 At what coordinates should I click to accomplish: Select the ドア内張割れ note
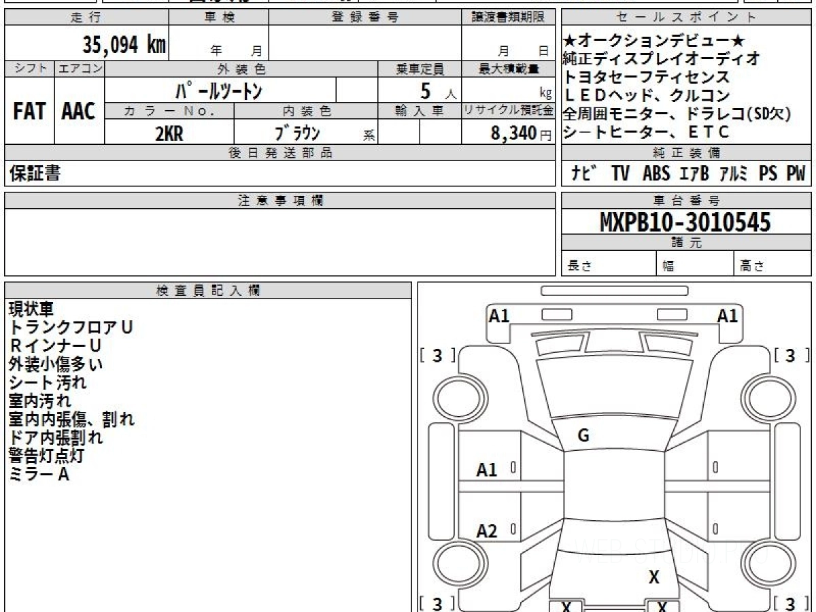point(56,437)
